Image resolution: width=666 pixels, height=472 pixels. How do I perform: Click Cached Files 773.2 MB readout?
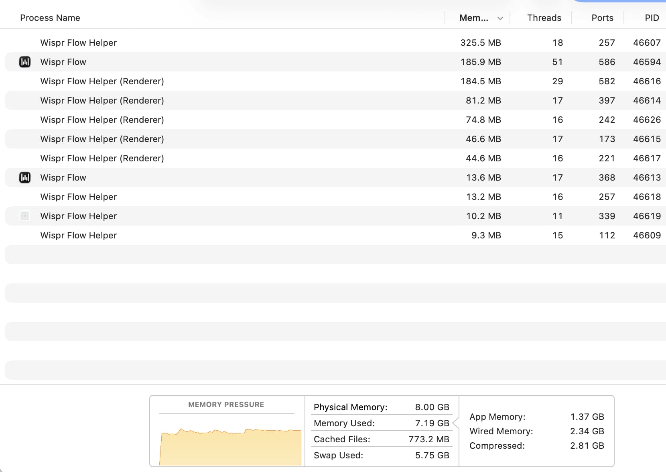point(382,439)
